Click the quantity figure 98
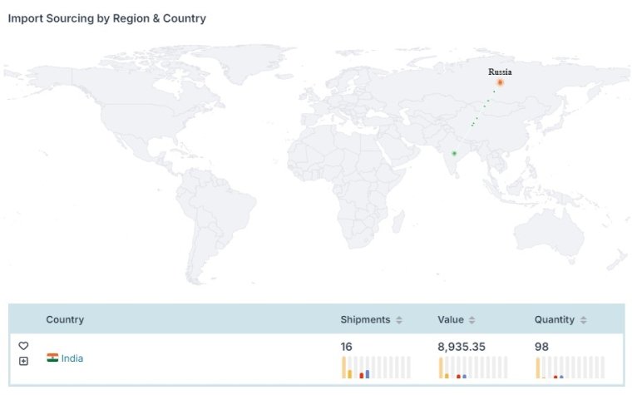Screen dimensions: 632x395 (541, 347)
